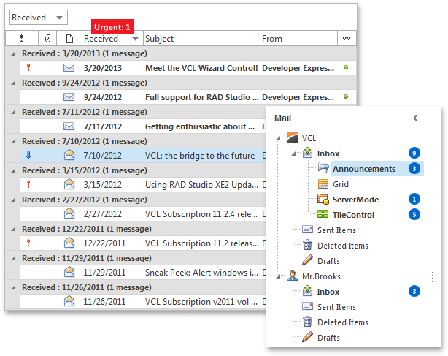The width and height of the screenshot is (448, 356).
Task: Click low-importance blue arrow on 7/10/2012 message
Action: coord(28,155)
